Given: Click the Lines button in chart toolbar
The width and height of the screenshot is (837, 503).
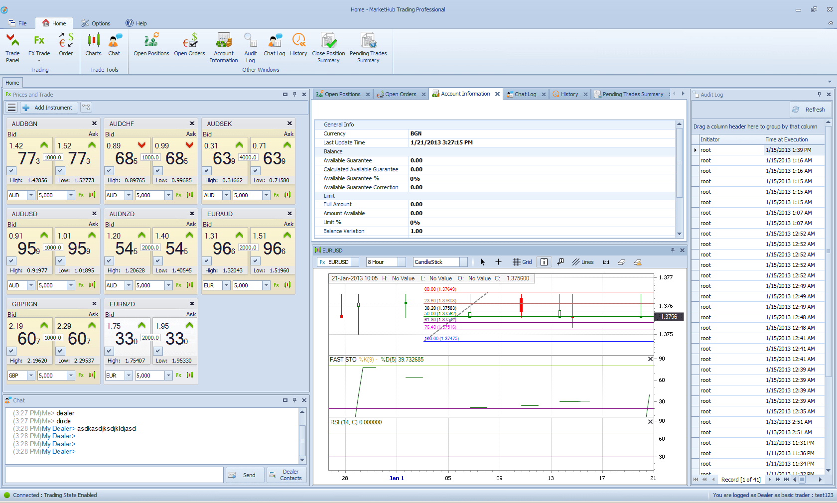Looking at the screenshot, I should [x=583, y=262].
